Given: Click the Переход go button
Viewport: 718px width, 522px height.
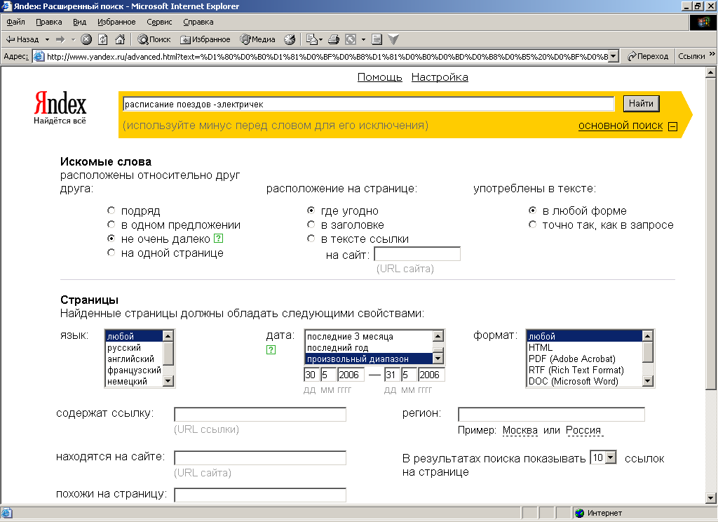Looking at the screenshot, I should point(647,56).
